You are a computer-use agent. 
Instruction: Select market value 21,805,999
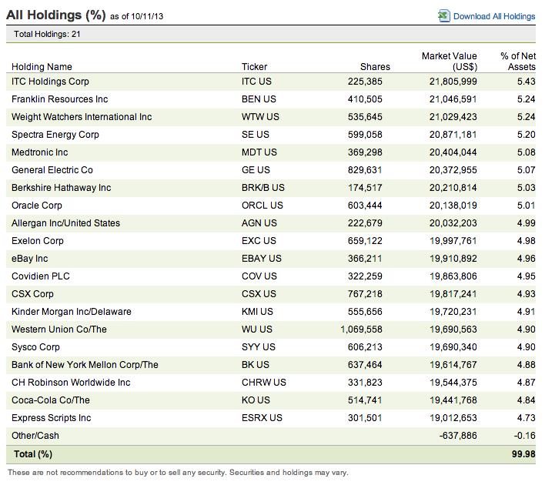coord(453,82)
